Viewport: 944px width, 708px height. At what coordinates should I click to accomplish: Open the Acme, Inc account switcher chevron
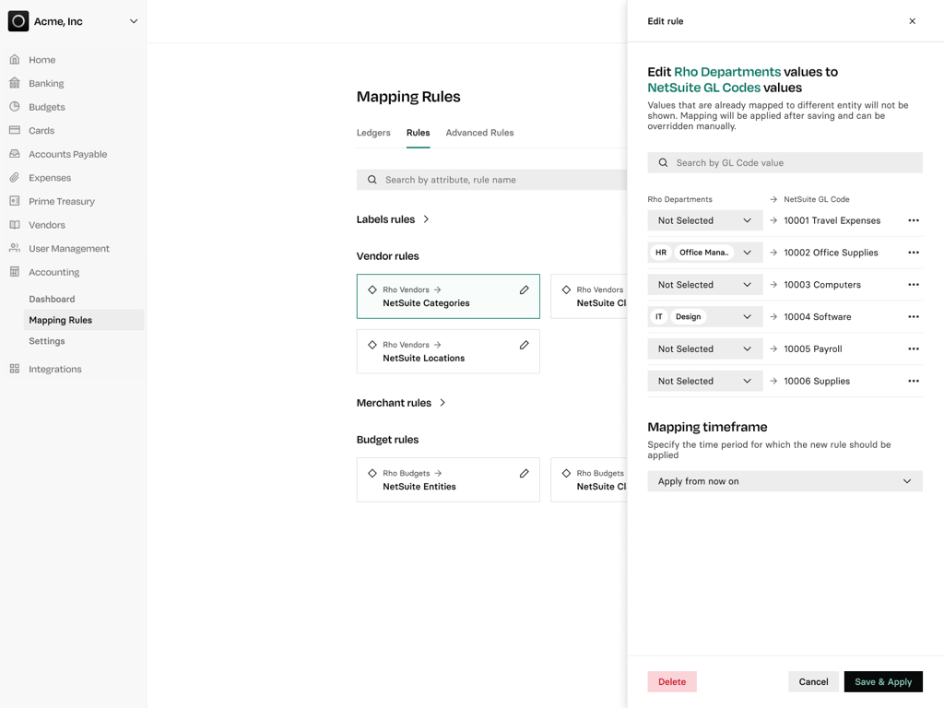(x=134, y=21)
